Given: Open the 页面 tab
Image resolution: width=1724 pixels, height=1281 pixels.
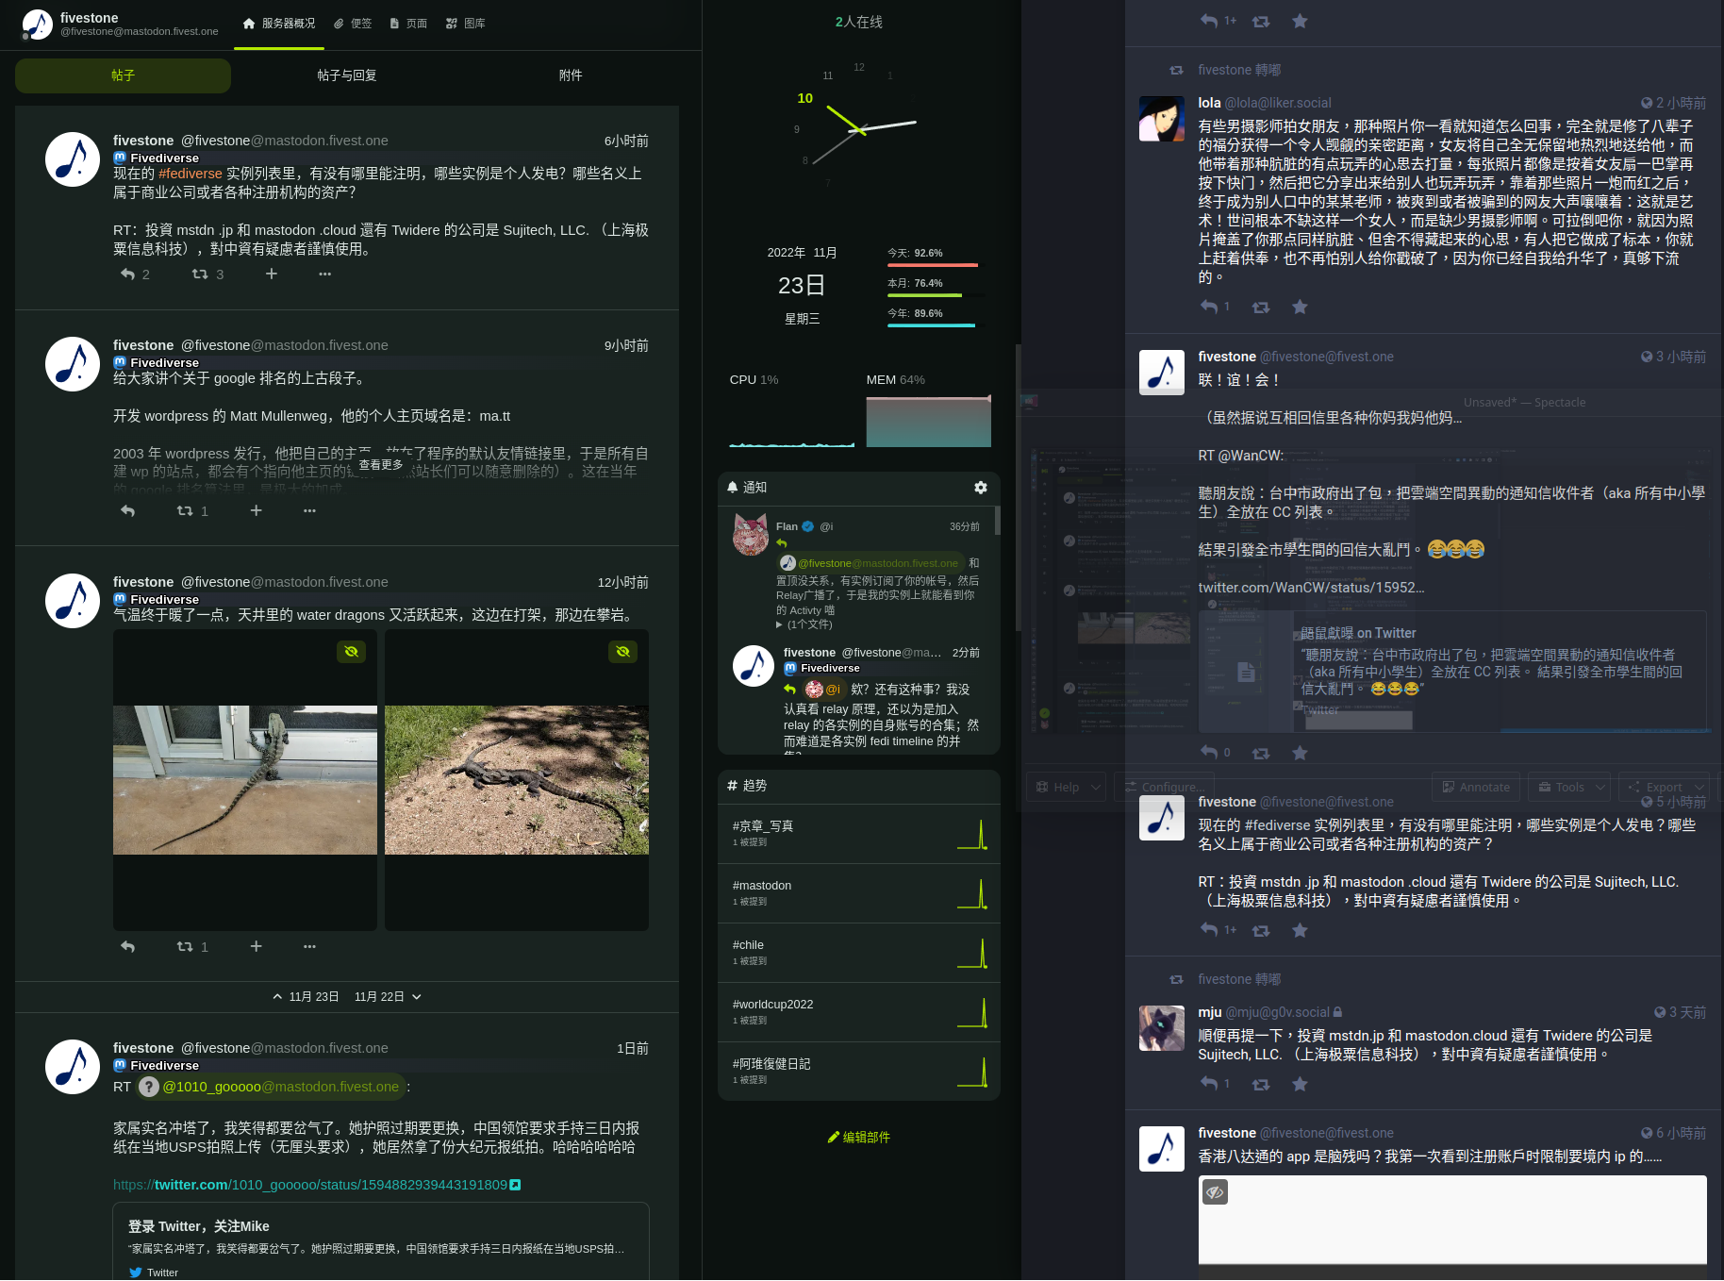Looking at the screenshot, I should [x=408, y=24].
